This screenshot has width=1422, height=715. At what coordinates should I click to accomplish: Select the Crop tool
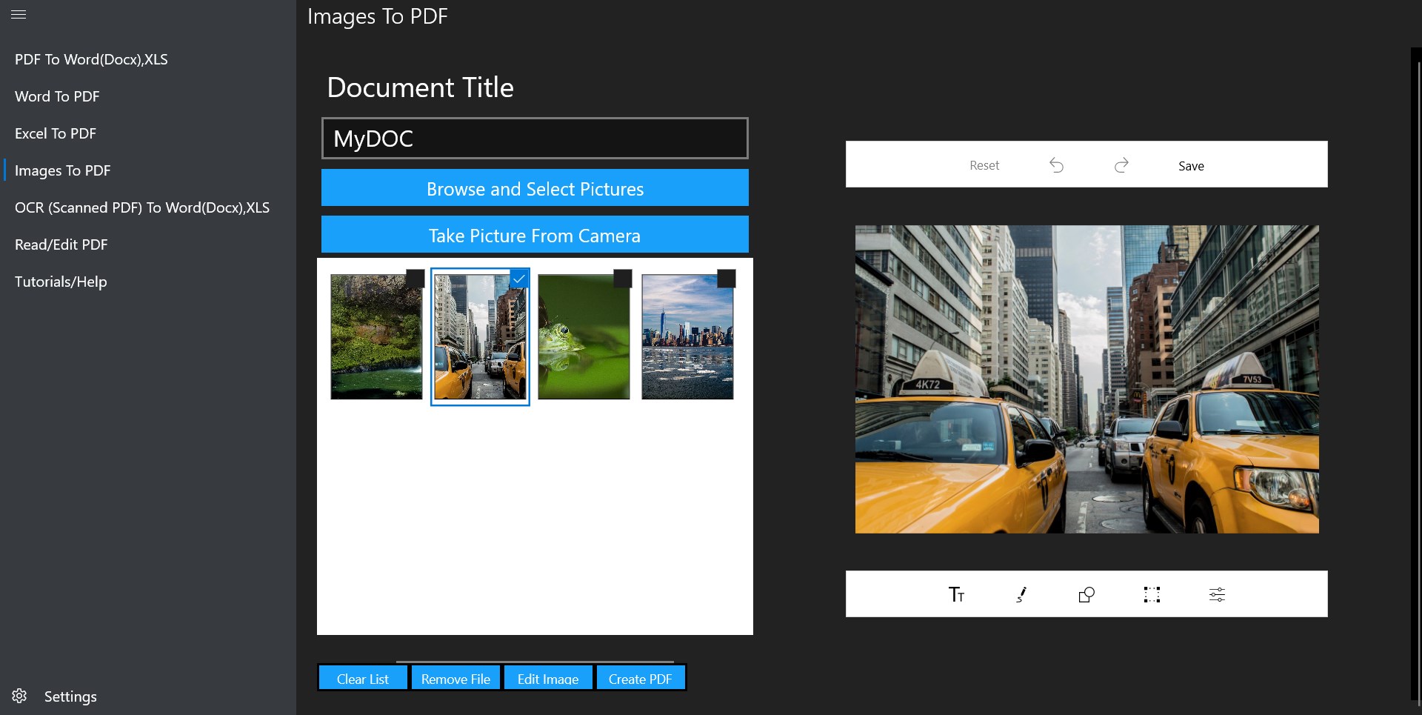coord(1151,593)
